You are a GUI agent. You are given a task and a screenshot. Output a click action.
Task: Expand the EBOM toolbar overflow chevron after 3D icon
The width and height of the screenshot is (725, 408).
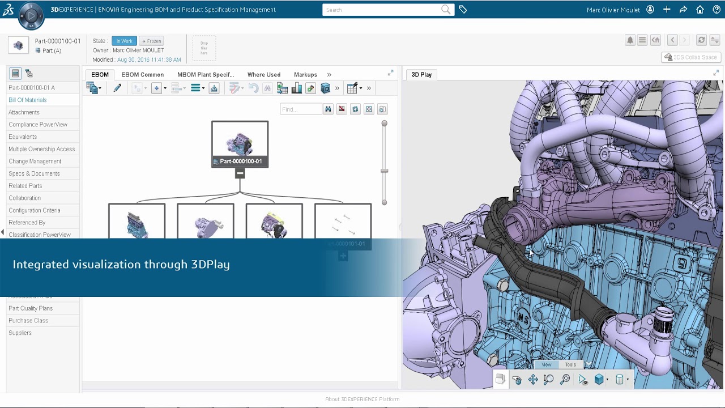click(337, 88)
